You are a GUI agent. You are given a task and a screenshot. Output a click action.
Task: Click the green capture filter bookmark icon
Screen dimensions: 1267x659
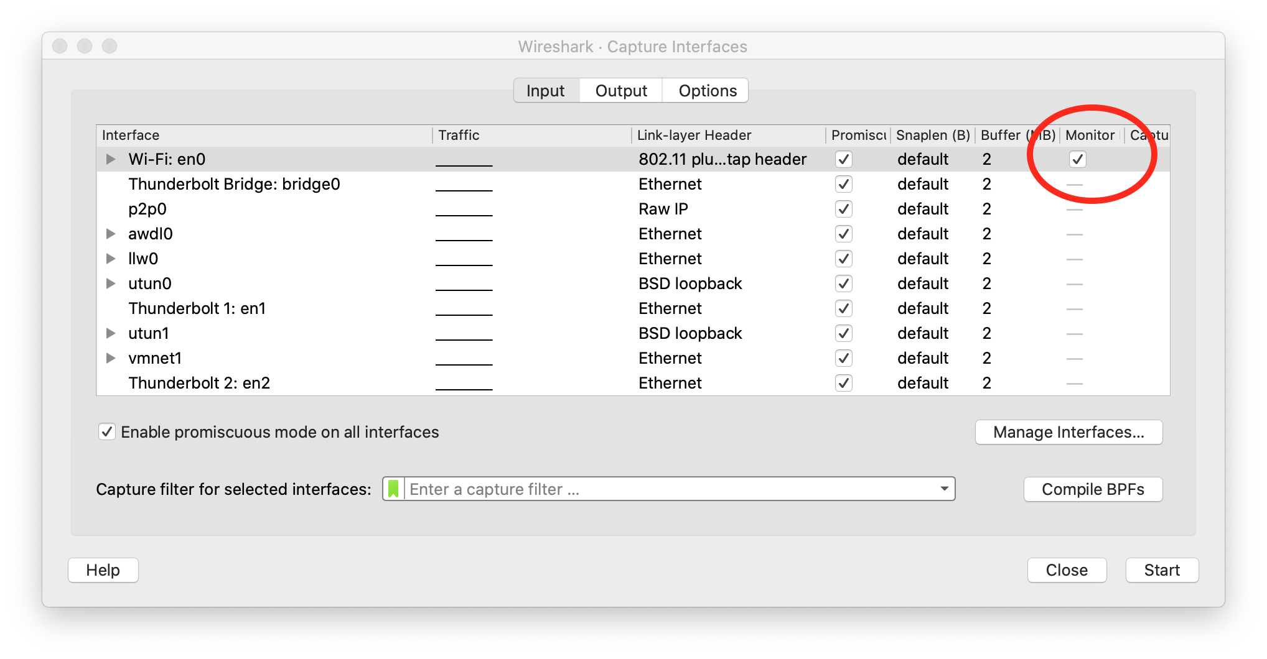pos(393,489)
